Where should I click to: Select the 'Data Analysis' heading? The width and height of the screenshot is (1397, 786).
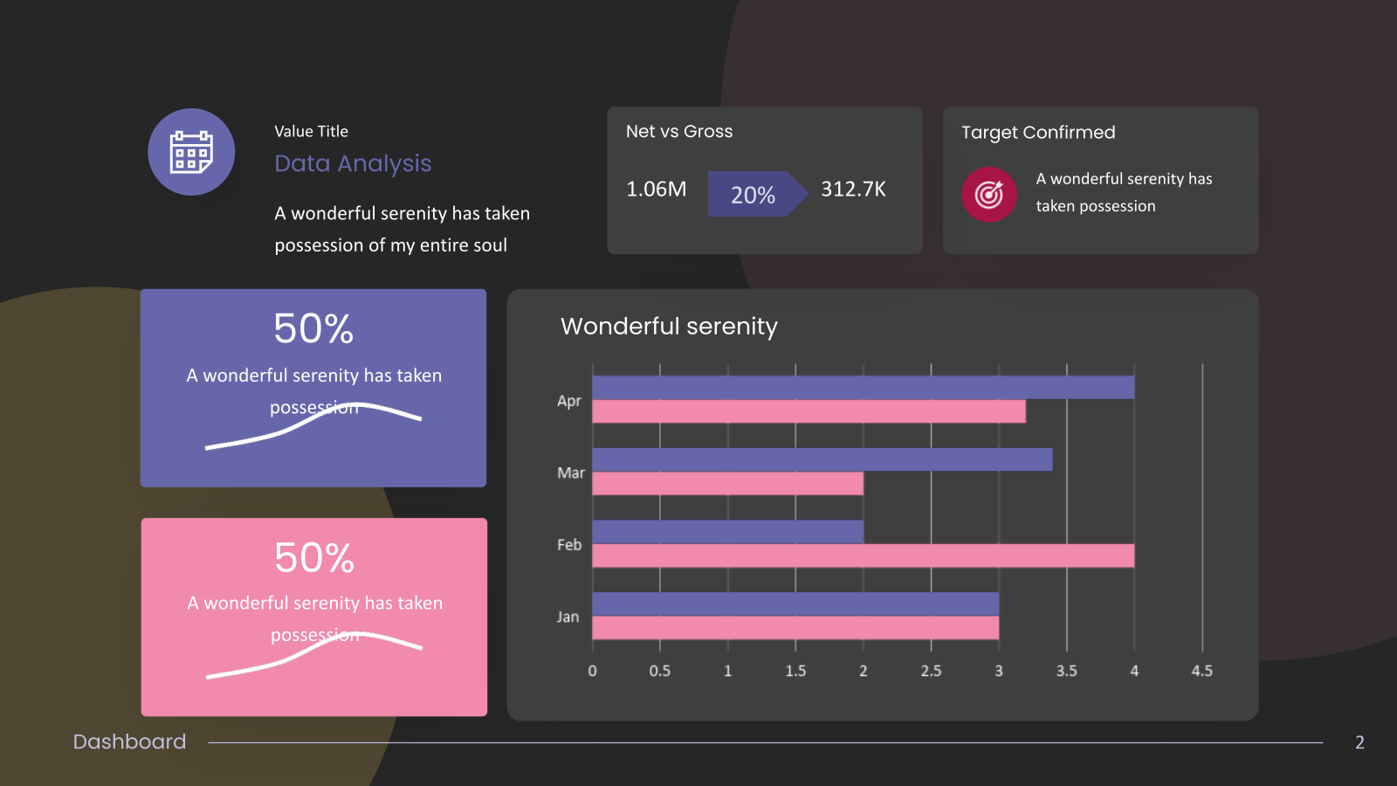[353, 163]
